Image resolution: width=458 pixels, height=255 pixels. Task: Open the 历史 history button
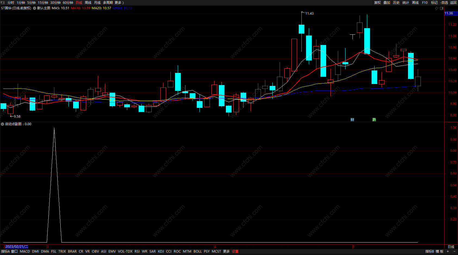[x=396, y=2]
